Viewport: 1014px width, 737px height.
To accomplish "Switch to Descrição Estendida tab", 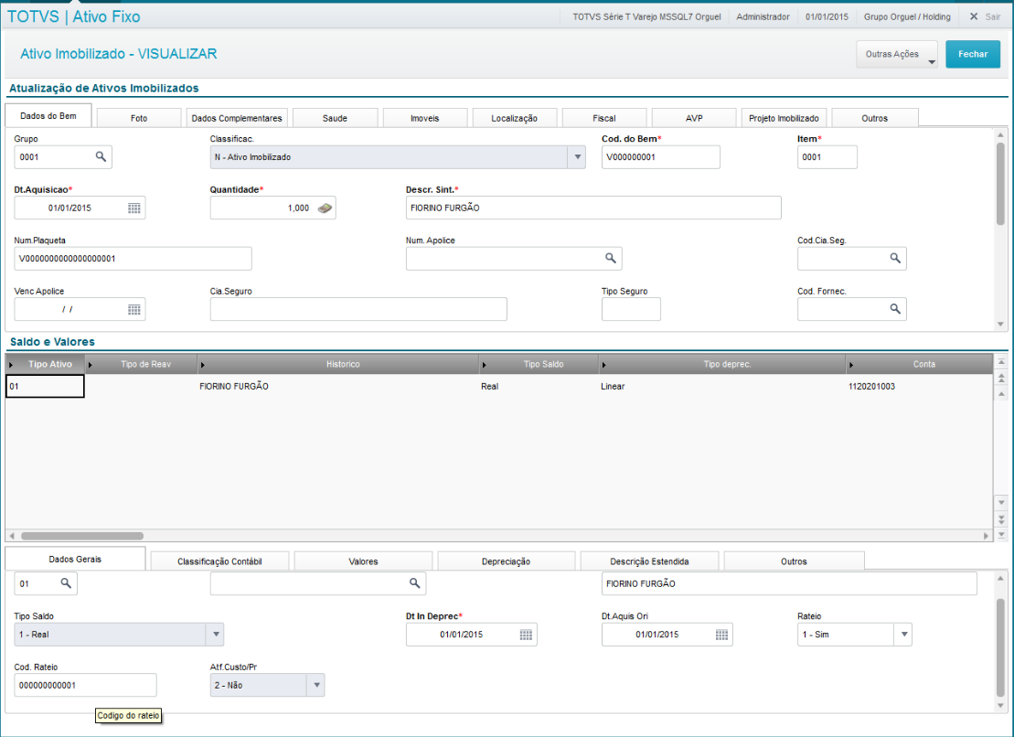I will coord(649,561).
